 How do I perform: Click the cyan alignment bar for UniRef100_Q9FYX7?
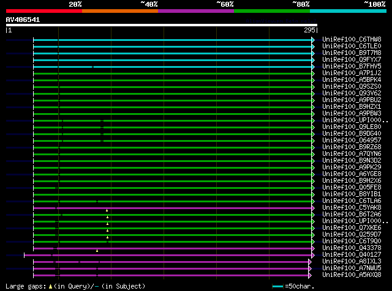[x=173, y=60]
